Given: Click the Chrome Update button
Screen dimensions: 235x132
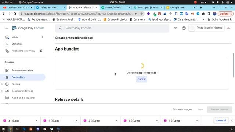Looking at the screenshot, I should 225,14.
